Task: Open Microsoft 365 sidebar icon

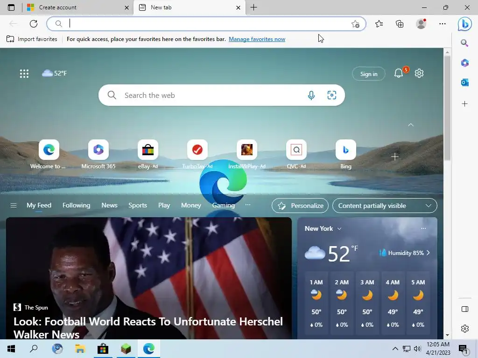Action: pyautogui.click(x=464, y=63)
